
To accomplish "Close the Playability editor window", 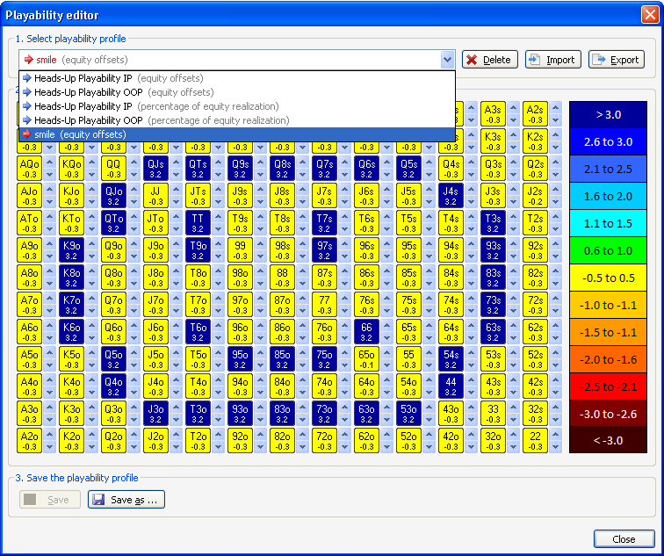I will tap(650, 15).
